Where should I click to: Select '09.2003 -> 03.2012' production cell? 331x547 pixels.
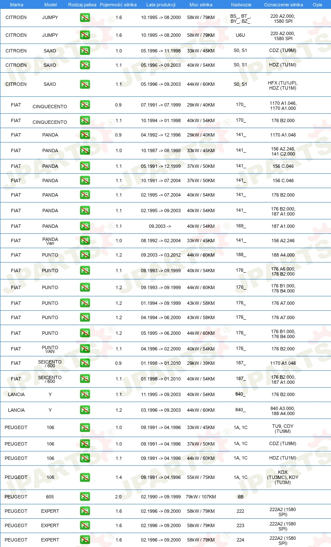point(161,255)
